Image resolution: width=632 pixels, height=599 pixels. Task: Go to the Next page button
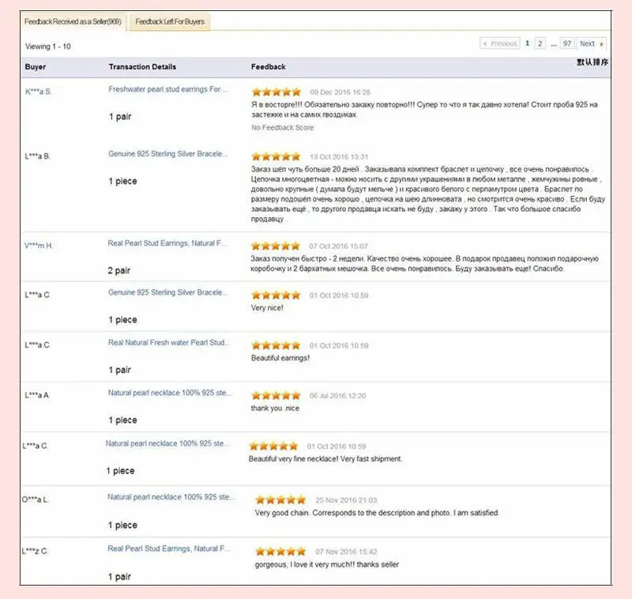tap(591, 43)
